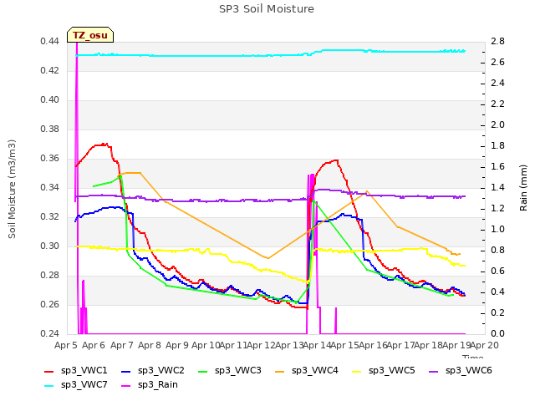Click the Apr 20 date label
This screenshot has width=535, height=401.
click(485, 345)
